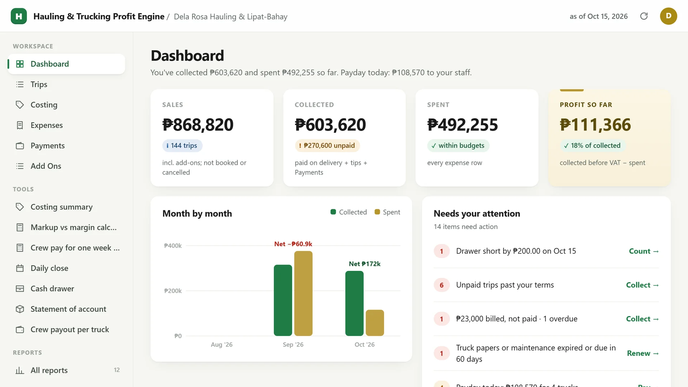Screen dimensions: 688x387
Task: Click the Sales amount ₱868,820
Action: pos(198,125)
